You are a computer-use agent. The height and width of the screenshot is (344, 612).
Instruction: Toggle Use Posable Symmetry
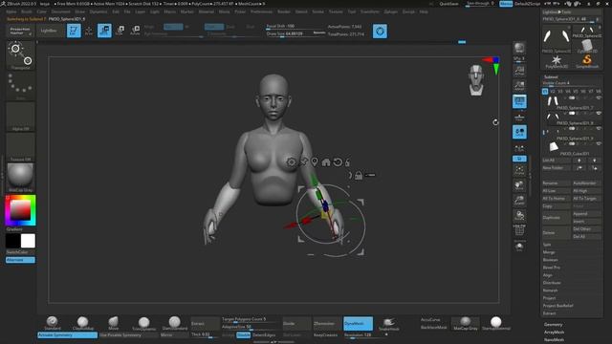coord(129,335)
